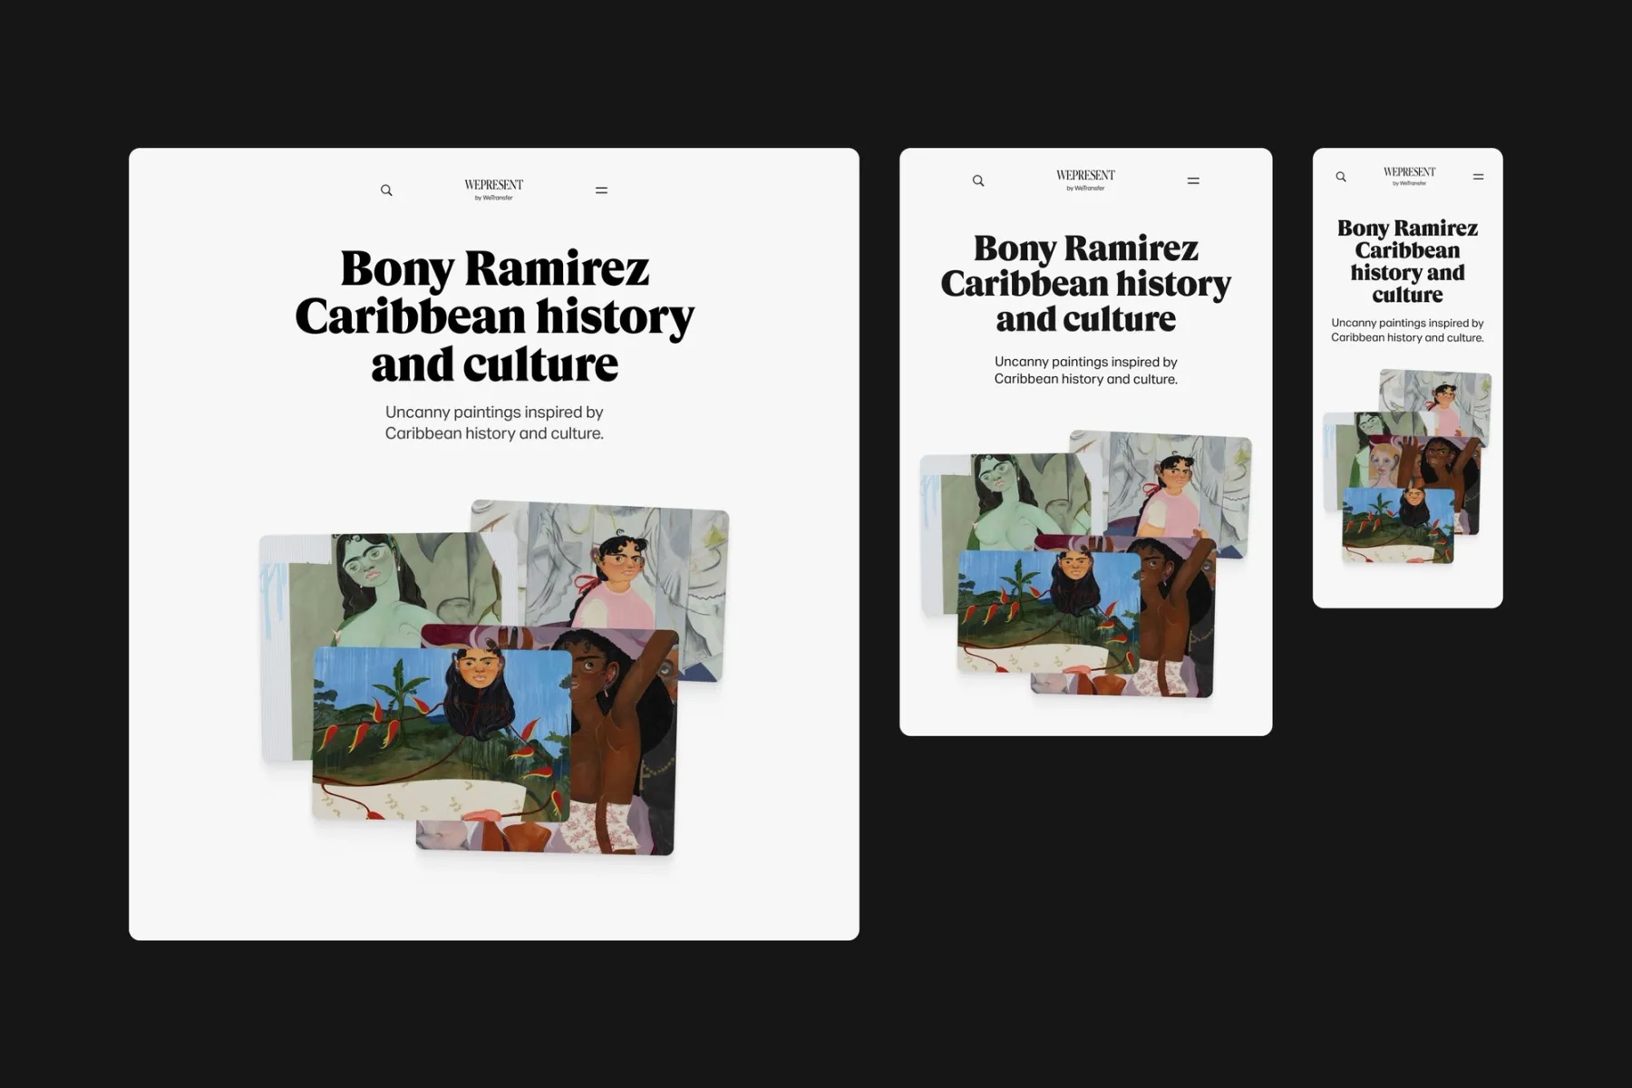Viewport: 1632px width, 1088px height.
Task: Open the hamburger menu in the desktop mockup
Action: (x=601, y=190)
